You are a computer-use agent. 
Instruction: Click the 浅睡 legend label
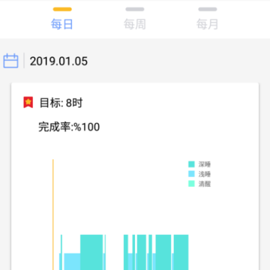pos(205,174)
